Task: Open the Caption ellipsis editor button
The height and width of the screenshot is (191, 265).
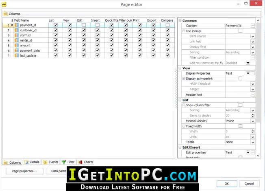Action: click(253, 26)
